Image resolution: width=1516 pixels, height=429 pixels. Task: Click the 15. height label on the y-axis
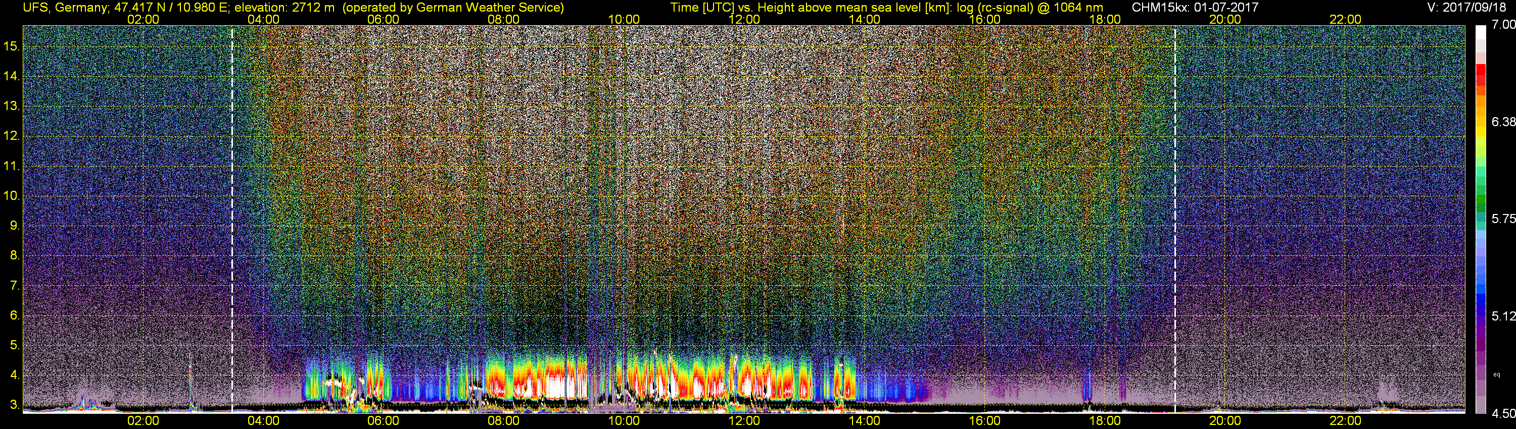tap(12, 46)
